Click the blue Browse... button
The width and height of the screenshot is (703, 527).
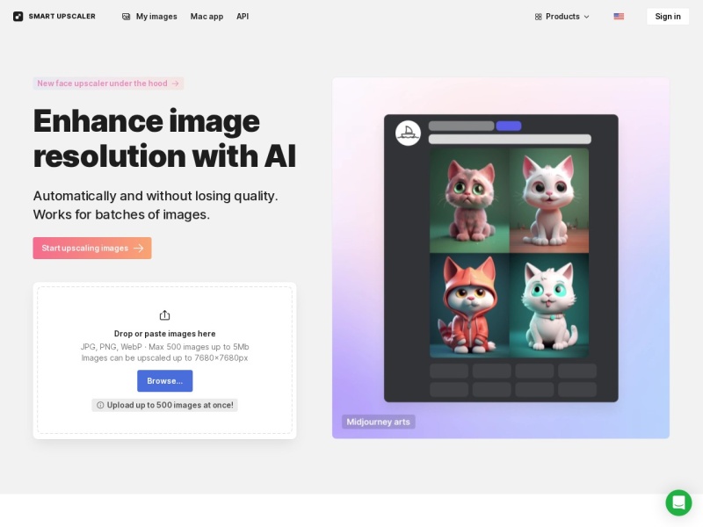coord(164,381)
